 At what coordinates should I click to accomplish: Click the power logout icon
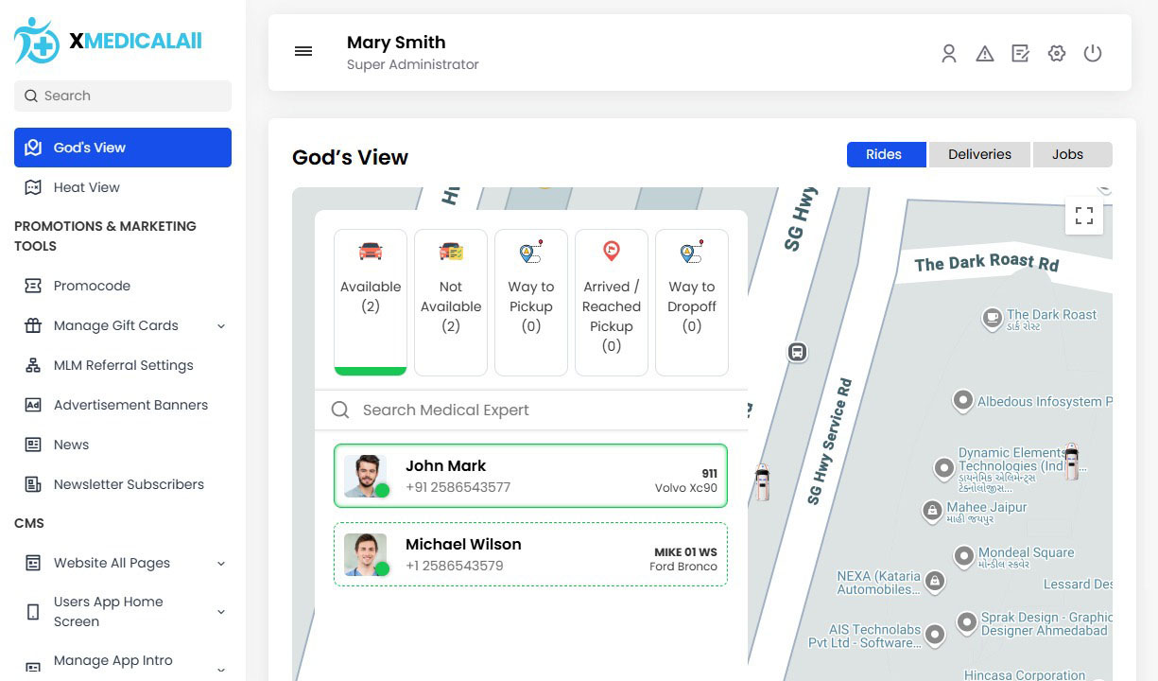1093,54
